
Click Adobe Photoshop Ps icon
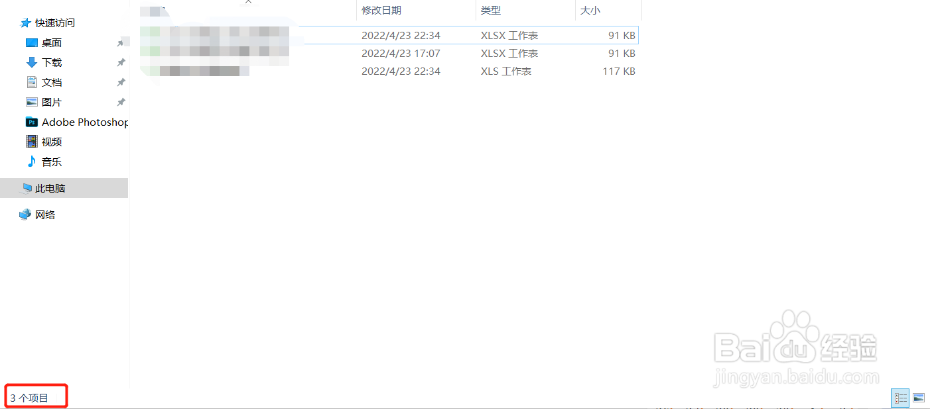(32, 122)
